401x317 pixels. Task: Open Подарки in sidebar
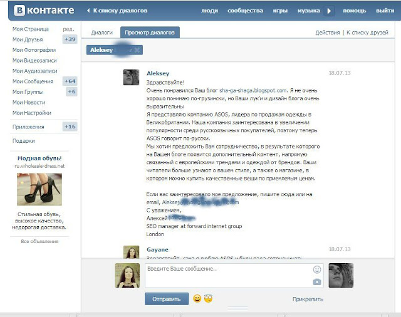(24, 141)
